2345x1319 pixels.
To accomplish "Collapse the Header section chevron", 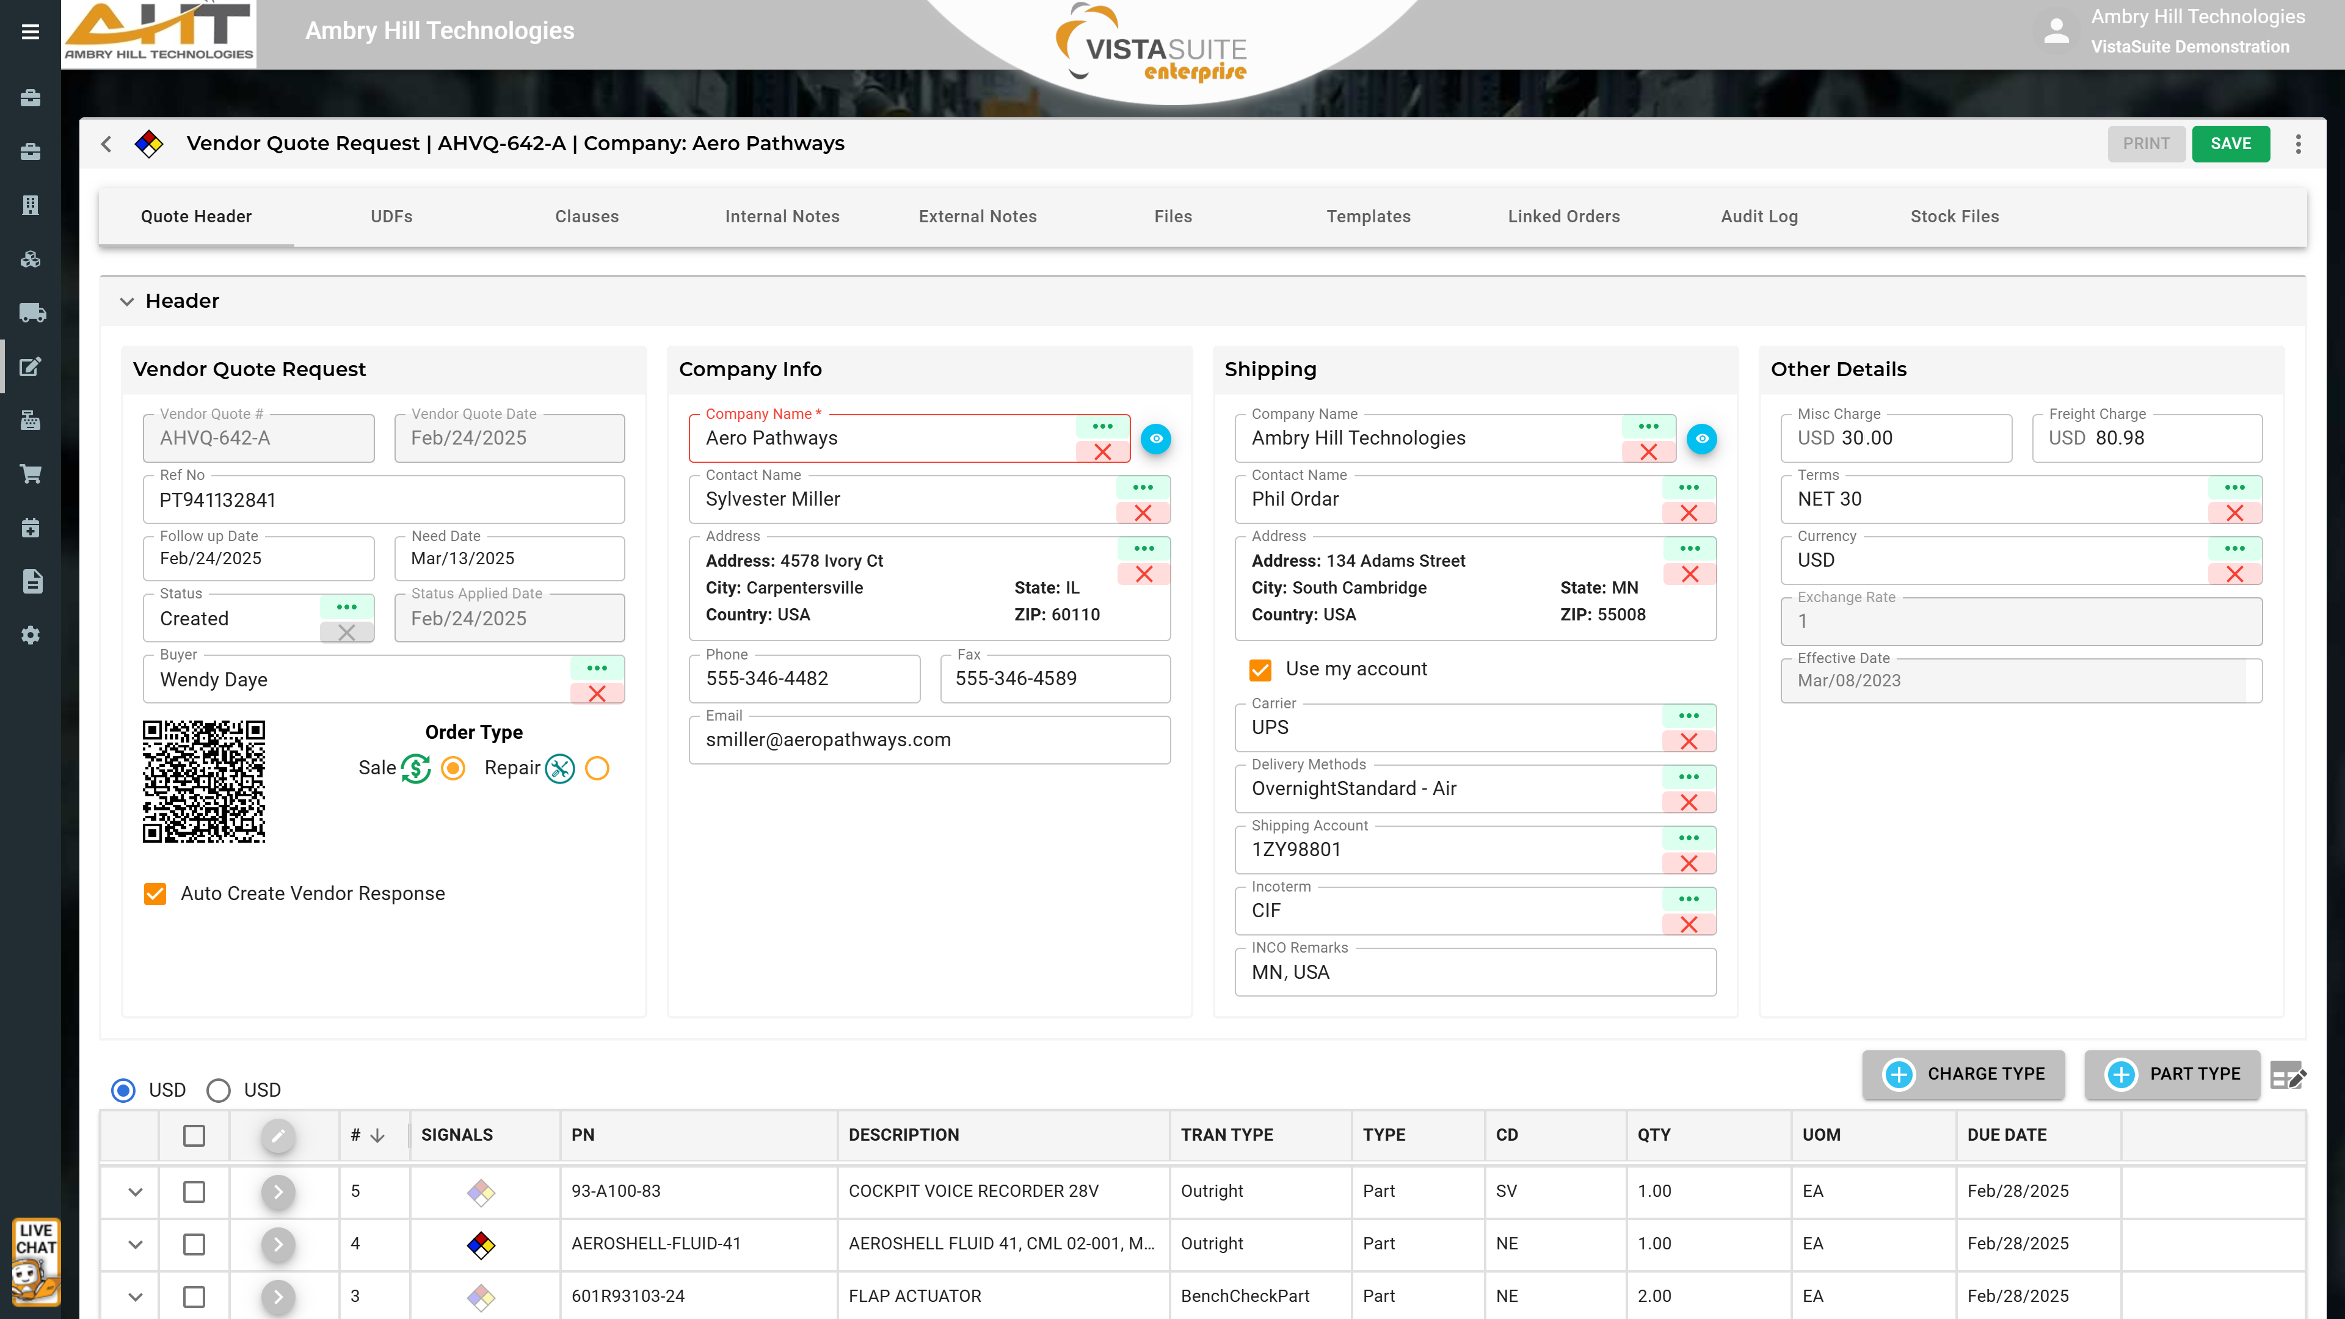I will pos(126,301).
